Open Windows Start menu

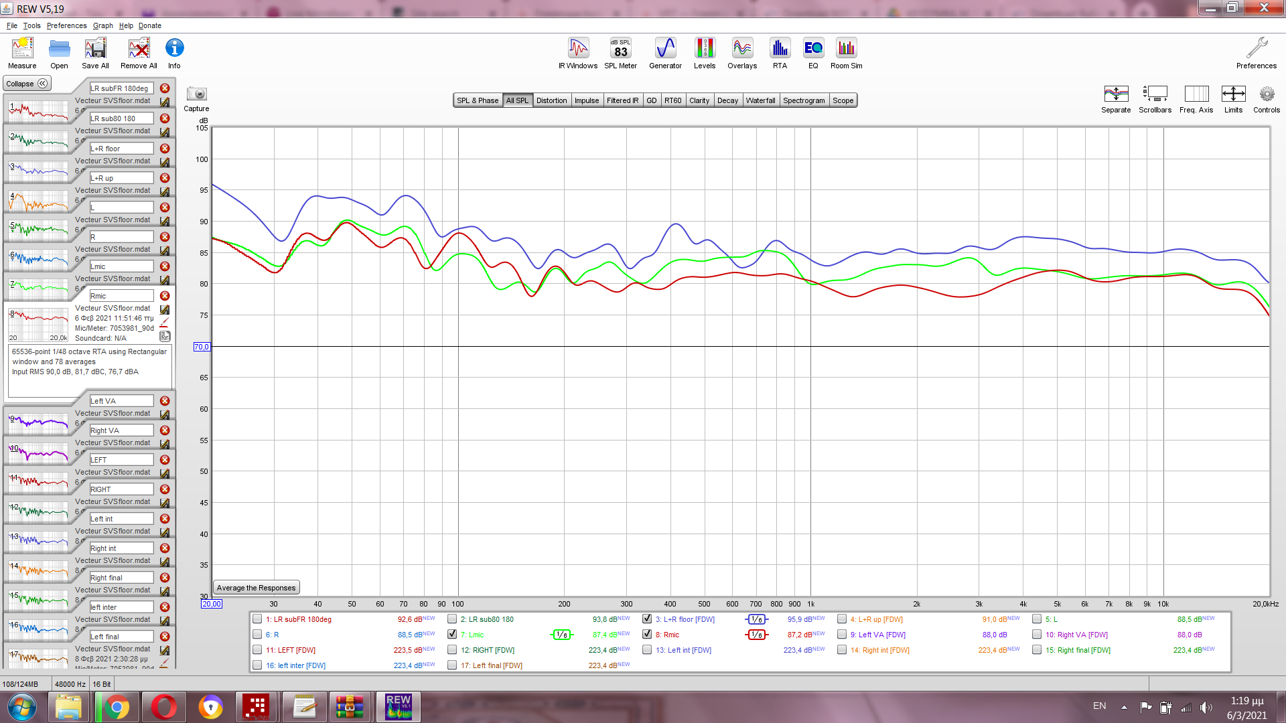tap(22, 707)
